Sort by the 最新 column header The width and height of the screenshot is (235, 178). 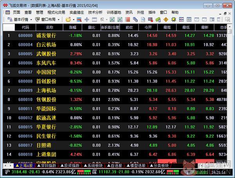(x=205, y=27)
